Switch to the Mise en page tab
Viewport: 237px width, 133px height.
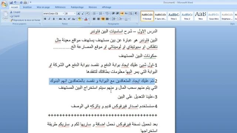(43, 7)
